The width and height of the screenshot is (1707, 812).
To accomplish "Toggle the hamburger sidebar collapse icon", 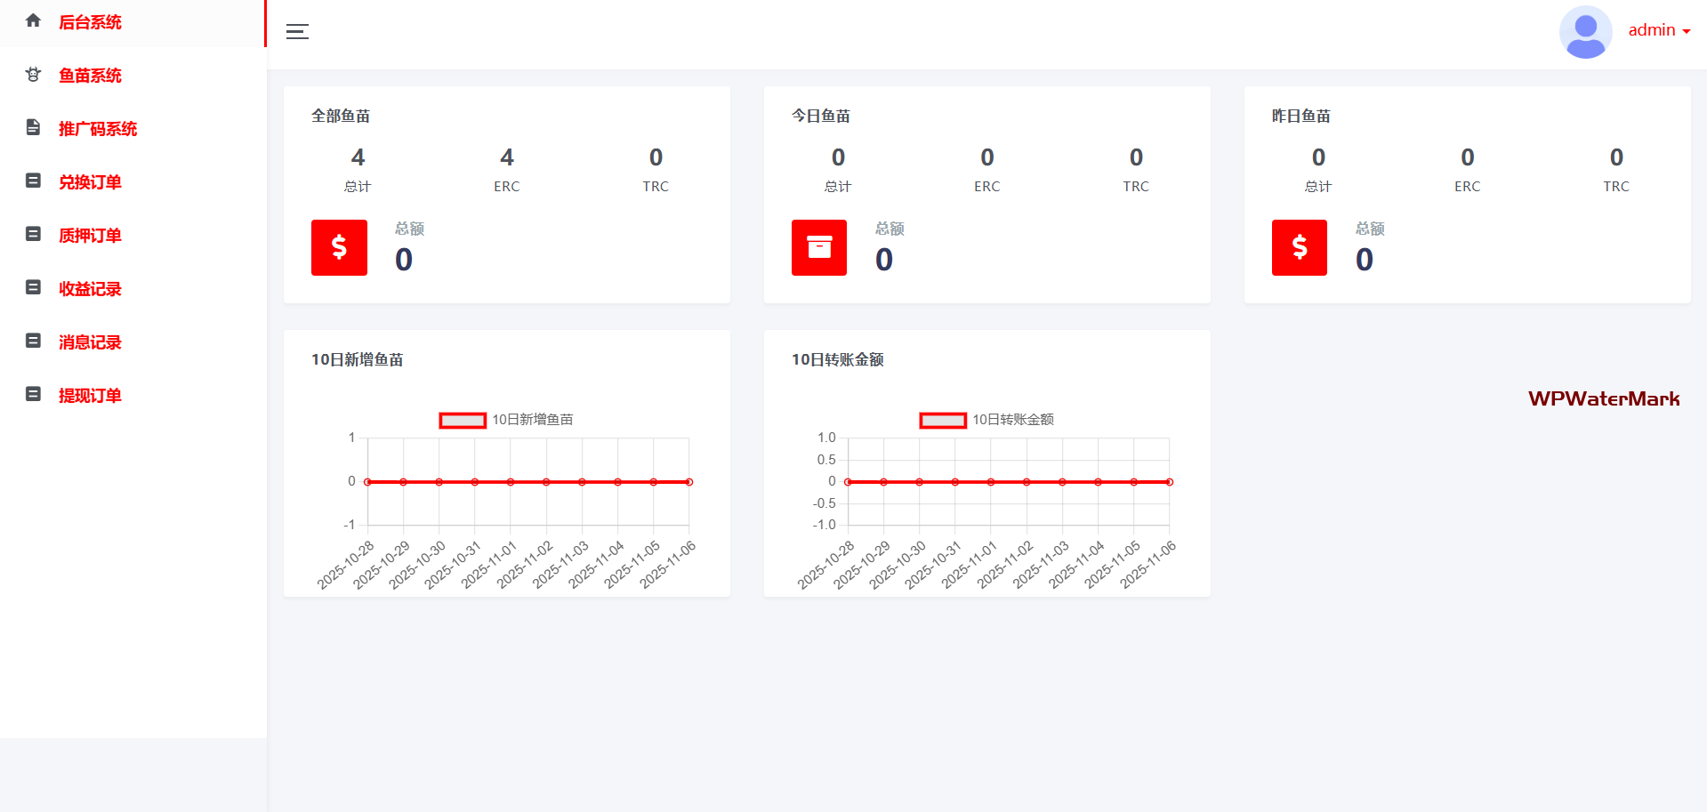I will (297, 32).
